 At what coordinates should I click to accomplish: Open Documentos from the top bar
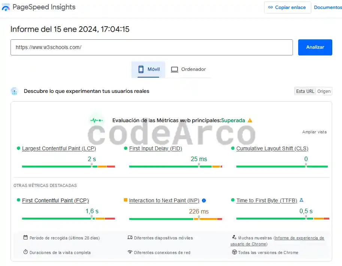[328, 7]
